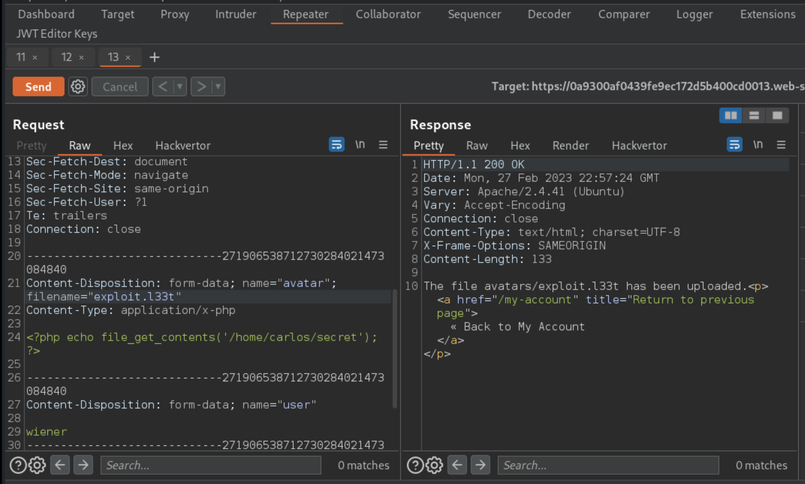Switch to top-bottom stacked layout view
805x484 pixels.
(754, 116)
